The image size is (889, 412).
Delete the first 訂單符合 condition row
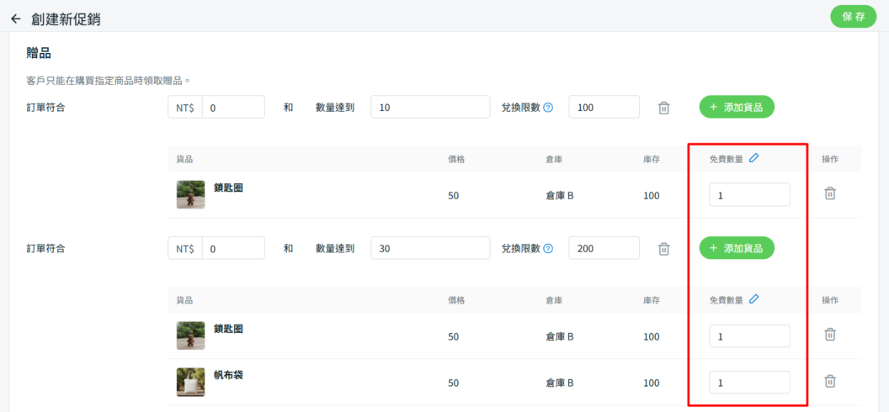click(x=663, y=108)
